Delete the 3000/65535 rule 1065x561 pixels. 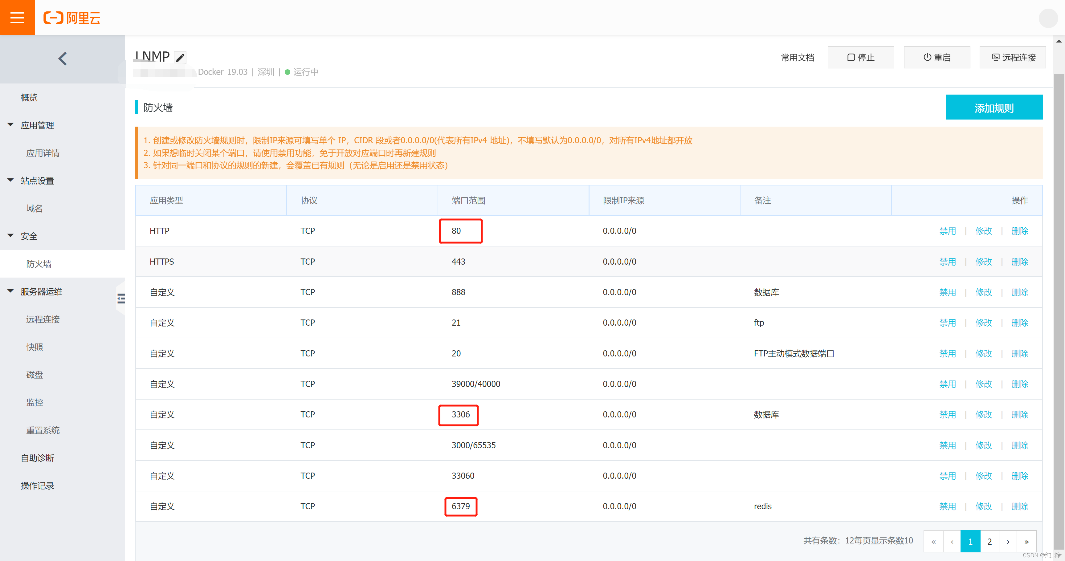pyautogui.click(x=1020, y=445)
